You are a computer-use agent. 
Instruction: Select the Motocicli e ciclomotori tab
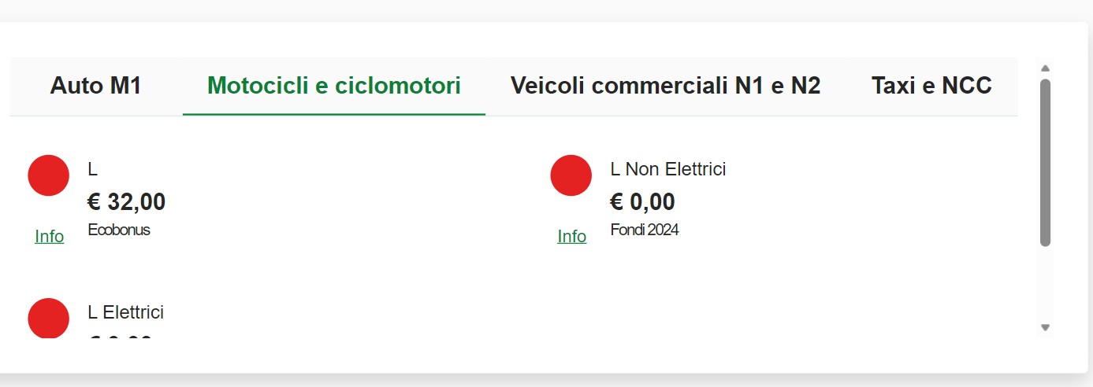coord(334,86)
